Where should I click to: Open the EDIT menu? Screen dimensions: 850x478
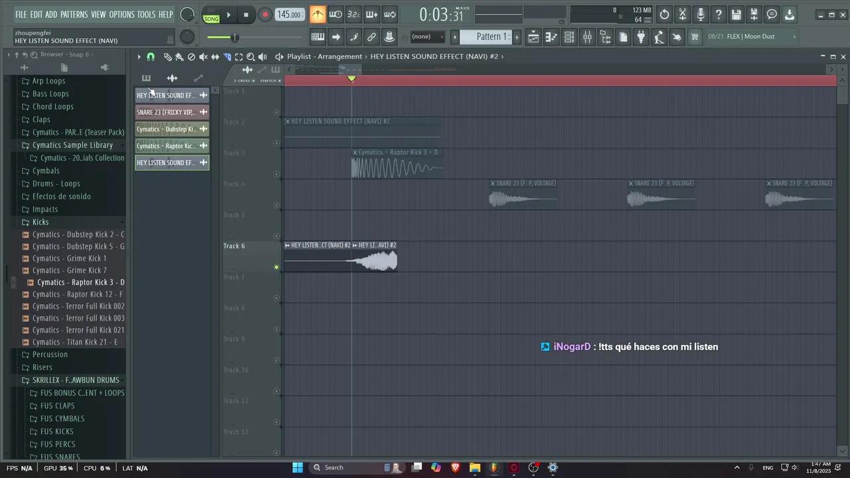coord(36,15)
